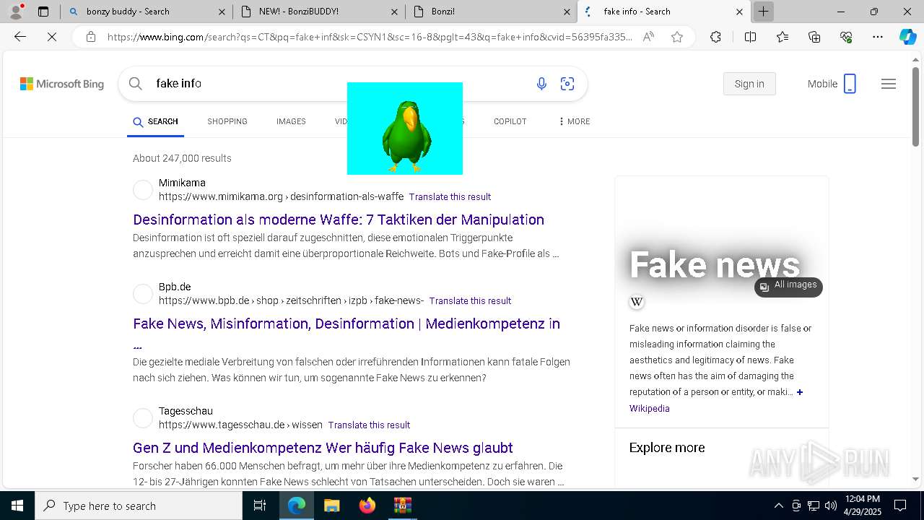
Task: Stop page loading with the X button
Action: coord(52,37)
